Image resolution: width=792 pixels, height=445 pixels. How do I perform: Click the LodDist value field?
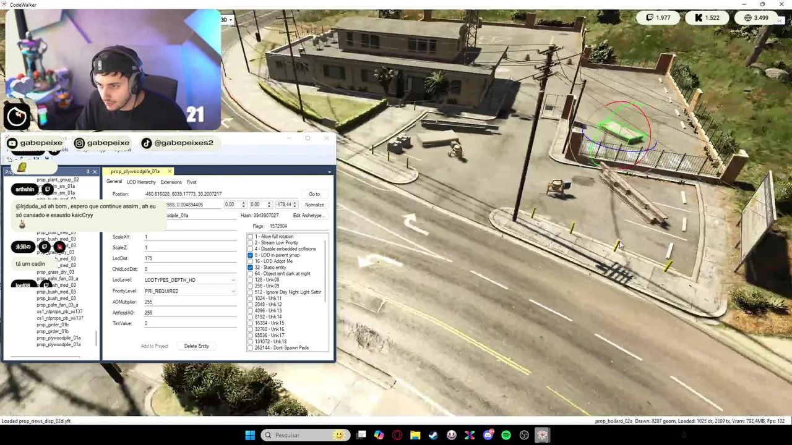tap(189, 258)
